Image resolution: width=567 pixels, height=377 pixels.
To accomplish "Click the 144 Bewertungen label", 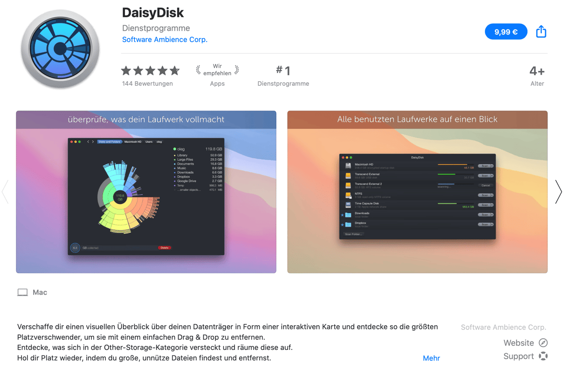I will 147,84.
